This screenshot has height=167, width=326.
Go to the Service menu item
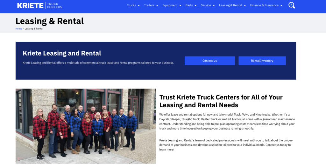[x=206, y=5]
